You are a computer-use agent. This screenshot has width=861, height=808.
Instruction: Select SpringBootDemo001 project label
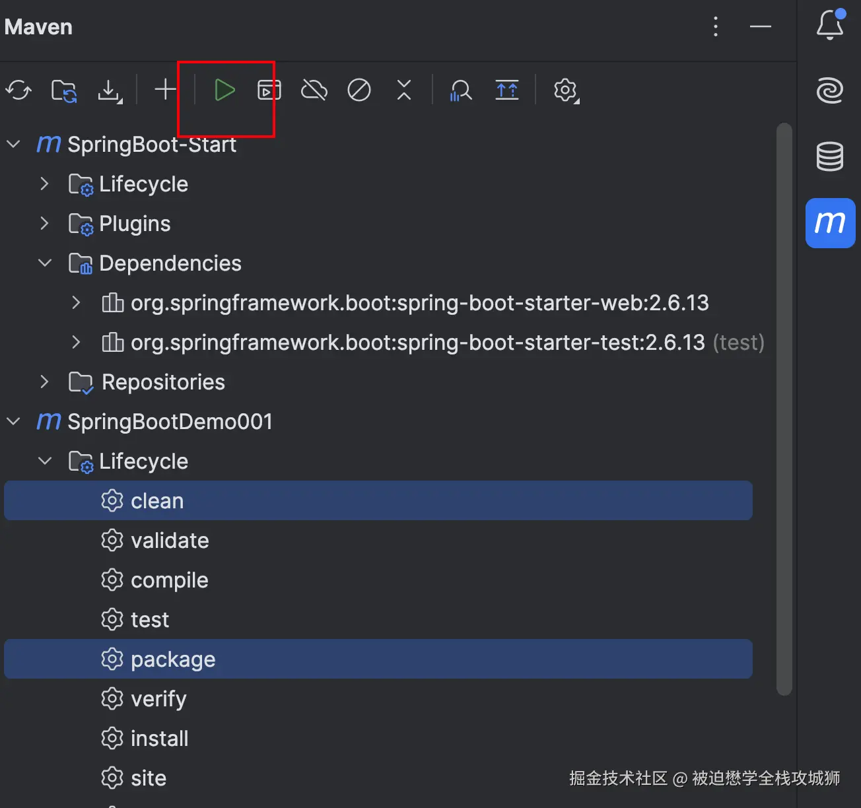[x=170, y=422]
